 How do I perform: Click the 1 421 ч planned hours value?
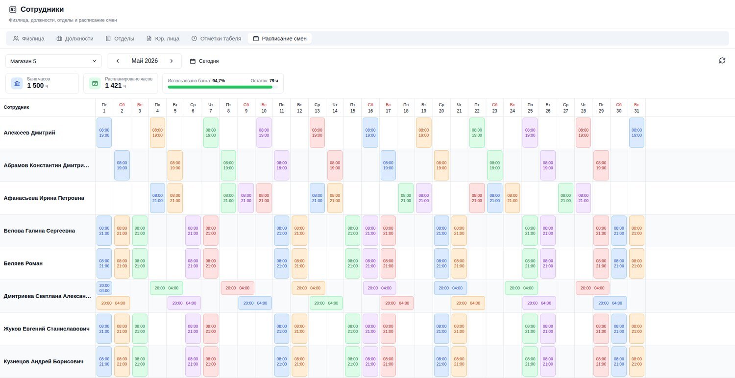pyautogui.click(x=116, y=86)
